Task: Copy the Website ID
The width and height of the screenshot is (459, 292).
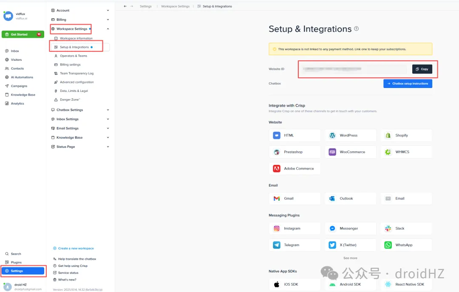Action: [x=422, y=69]
